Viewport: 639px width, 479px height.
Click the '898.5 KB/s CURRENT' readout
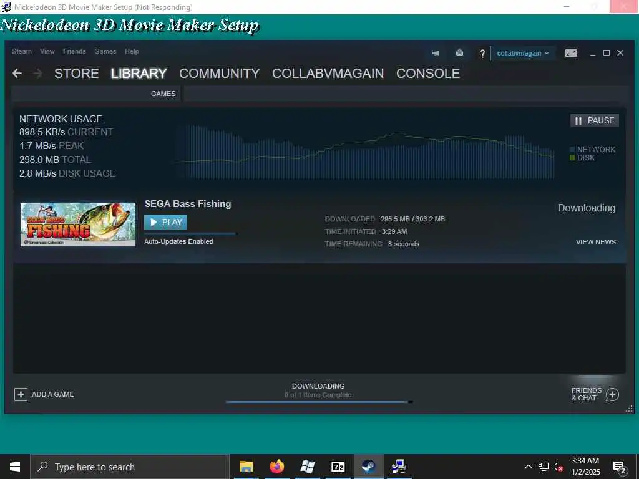click(66, 132)
